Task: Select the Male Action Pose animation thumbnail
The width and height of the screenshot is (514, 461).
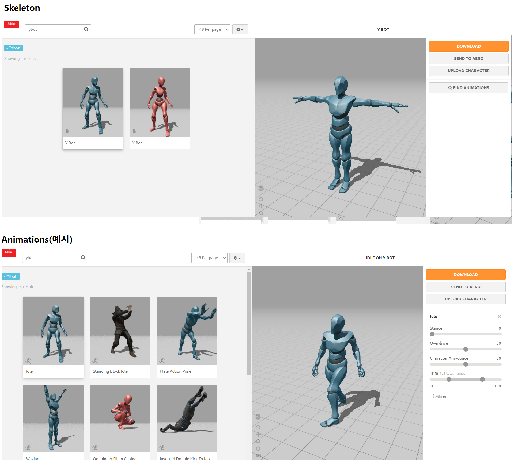Action: click(x=187, y=331)
